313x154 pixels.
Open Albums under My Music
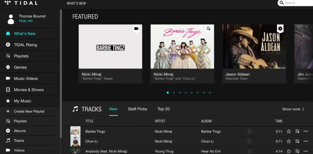(20, 131)
